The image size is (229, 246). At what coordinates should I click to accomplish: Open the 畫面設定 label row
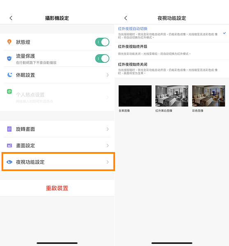tap(57, 146)
